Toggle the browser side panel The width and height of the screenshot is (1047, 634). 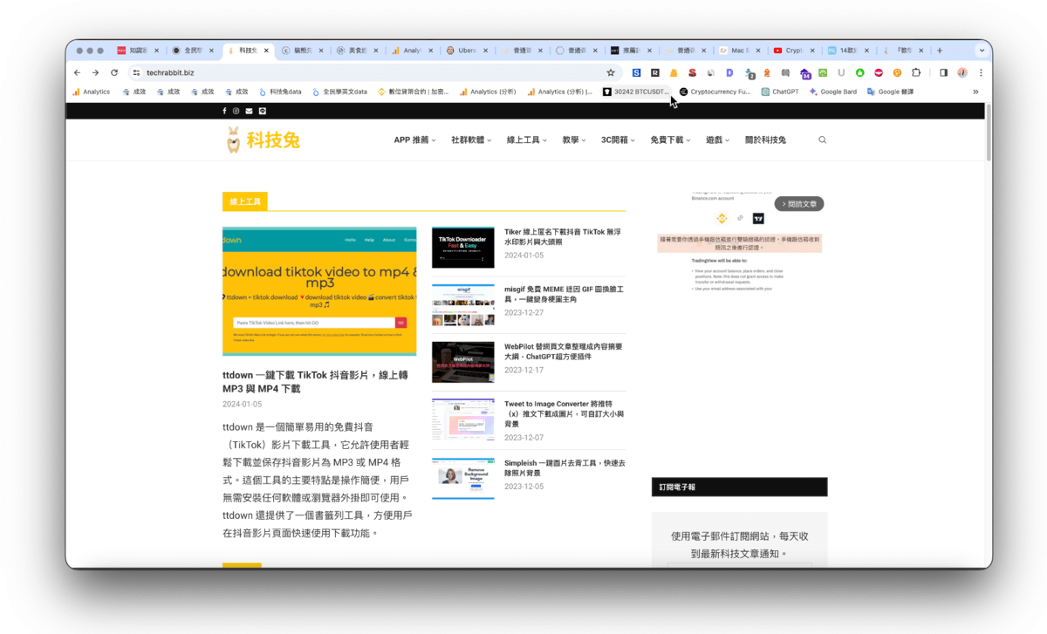pos(943,72)
